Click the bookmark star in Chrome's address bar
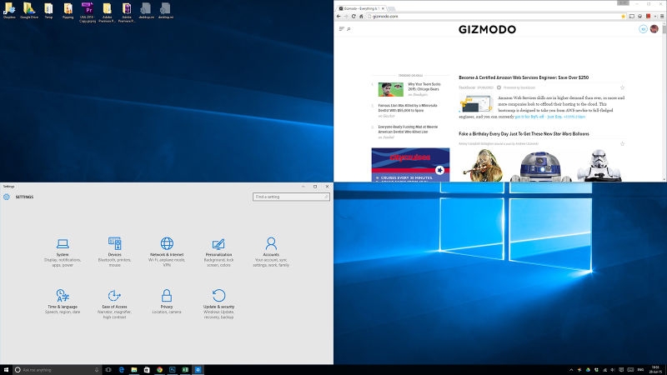The height and width of the screenshot is (375, 667). coord(623,16)
